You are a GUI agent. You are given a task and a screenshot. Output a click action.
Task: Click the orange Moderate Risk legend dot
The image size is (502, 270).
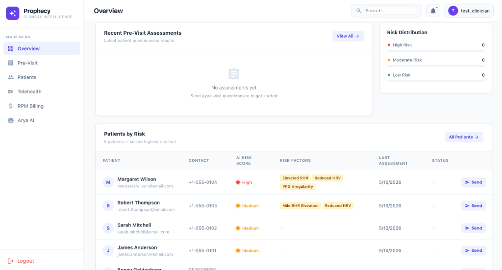pyautogui.click(x=389, y=60)
